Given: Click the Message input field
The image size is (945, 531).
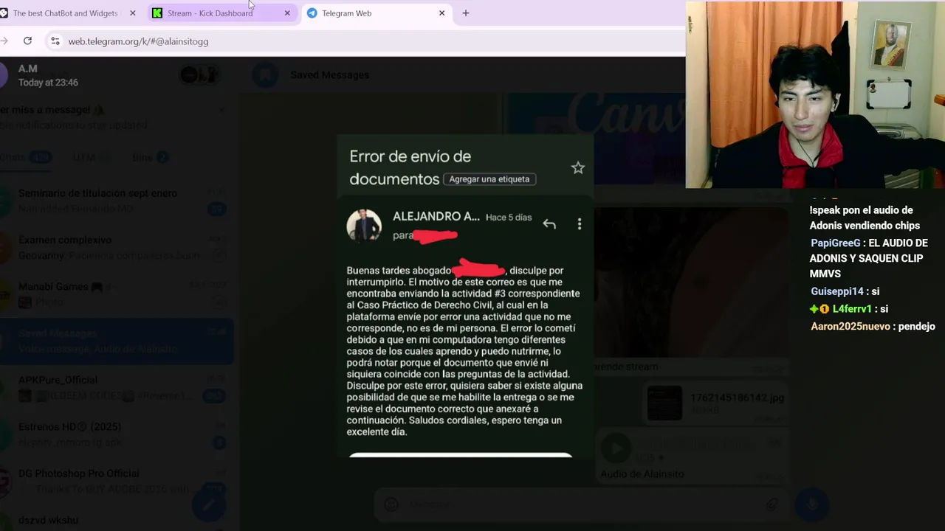Looking at the screenshot, I should point(583,504).
